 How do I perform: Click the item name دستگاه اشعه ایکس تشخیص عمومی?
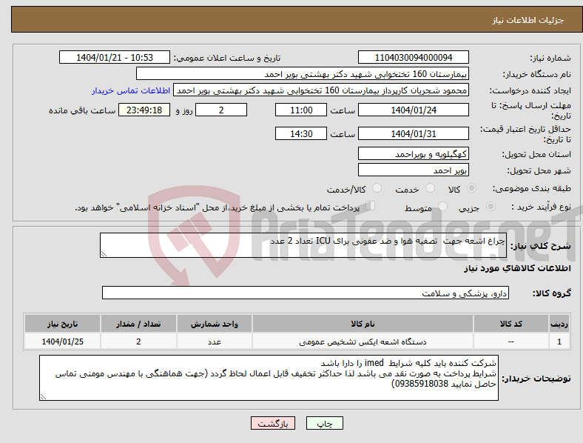(363, 342)
